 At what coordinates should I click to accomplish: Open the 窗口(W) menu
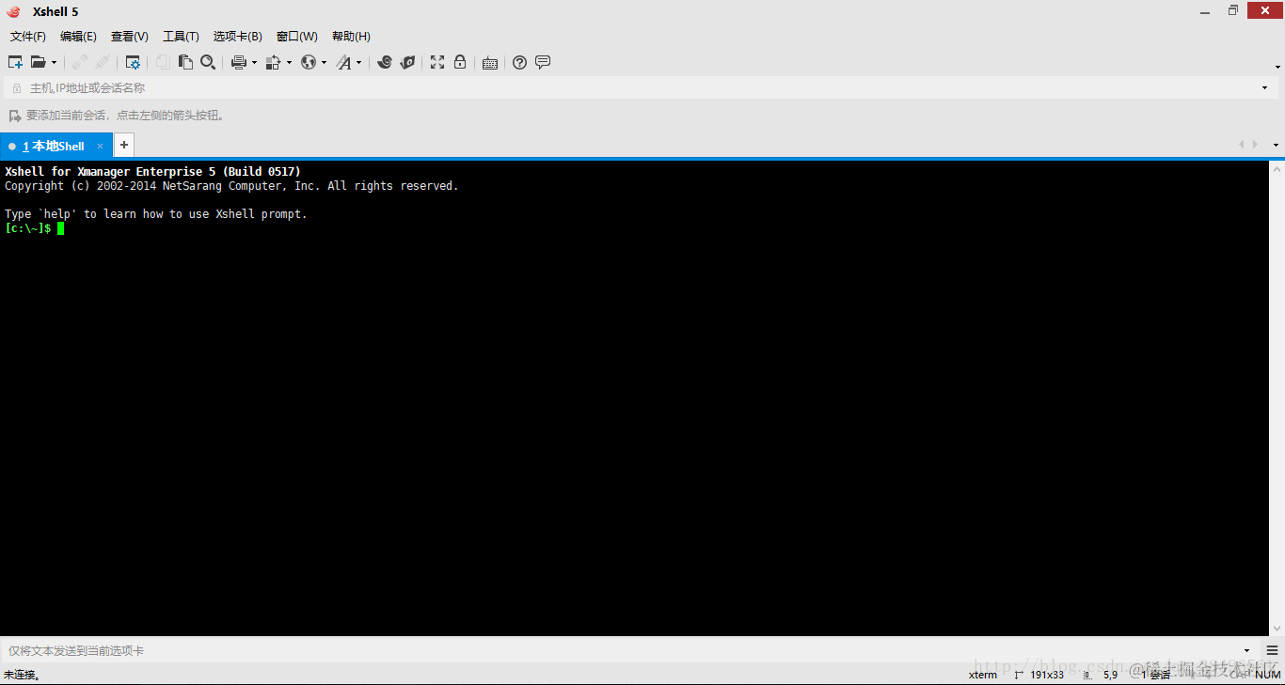(x=297, y=37)
